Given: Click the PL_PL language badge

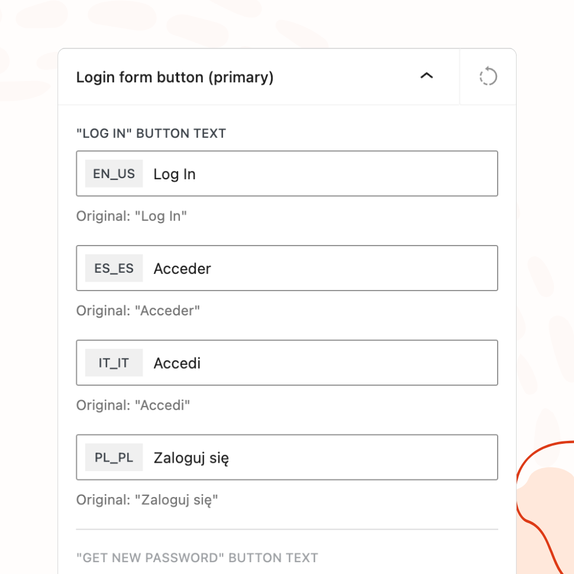Looking at the screenshot, I should pyautogui.click(x=114, y=457).
